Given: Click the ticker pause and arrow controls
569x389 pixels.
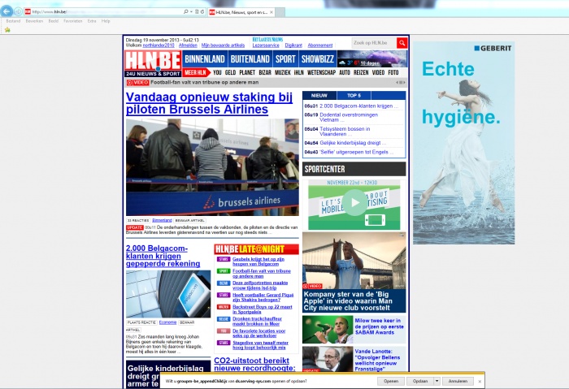Looking at the screenshot, I should [401, 83].
